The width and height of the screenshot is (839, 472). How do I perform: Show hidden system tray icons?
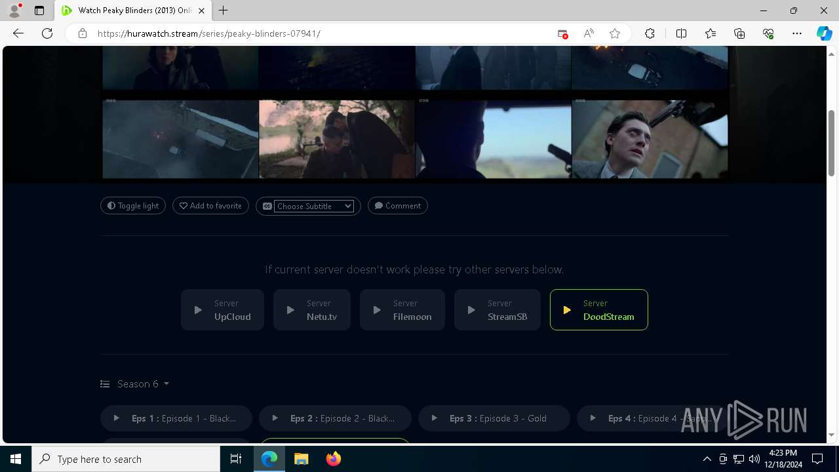pyautogui.click(x=707, y=459)
